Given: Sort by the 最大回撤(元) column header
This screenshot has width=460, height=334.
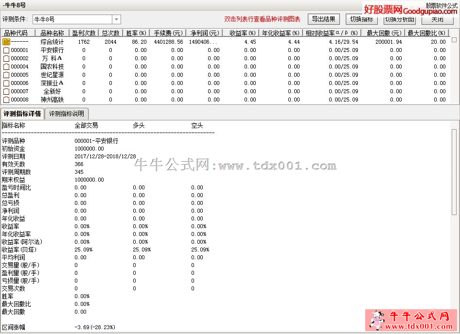Looking at the screenshot, I should (383, 33).
